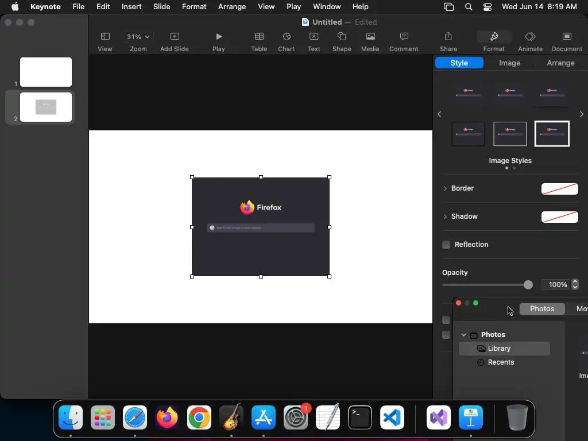Open Visual Studio Code from Dock
Viewport: 588px width, 441px height.
[x=392, y=417]
